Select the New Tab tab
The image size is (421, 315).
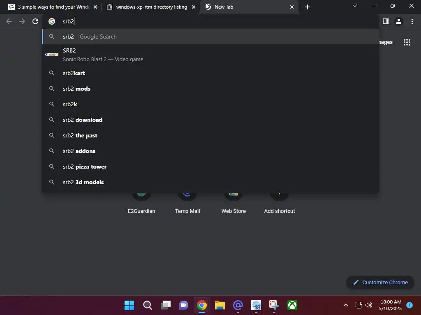[x=248, y=7]
